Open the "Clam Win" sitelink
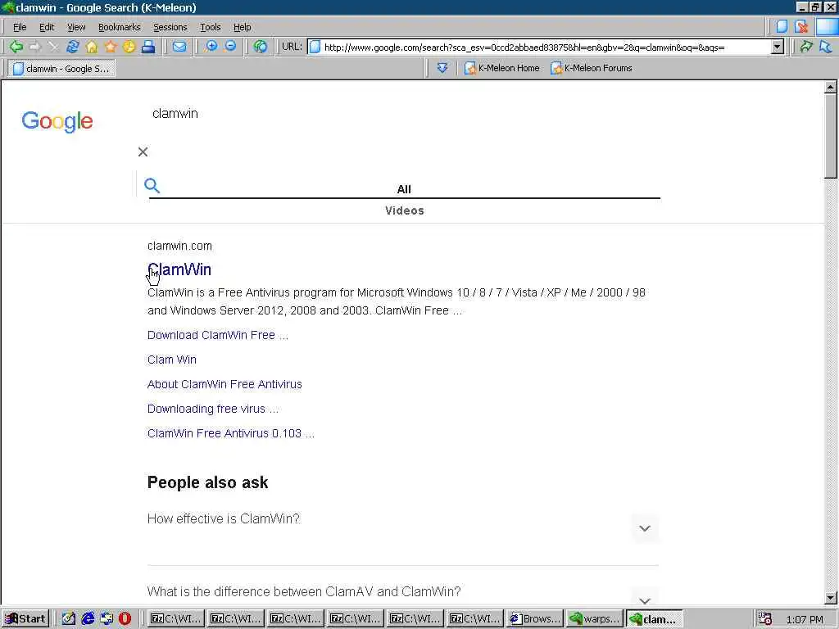This screenshot has height=629, width=839. [x=172, y=360]
